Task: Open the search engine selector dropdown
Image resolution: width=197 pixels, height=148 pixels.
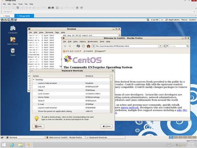Action: (x=166, y=46)
